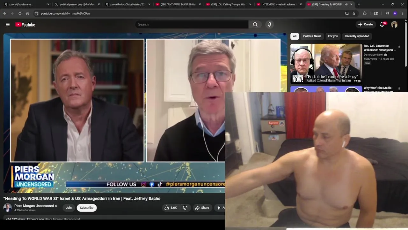This screenshot has height=230, width=408.
Task: Click the address bar URL
Action: 65,13
